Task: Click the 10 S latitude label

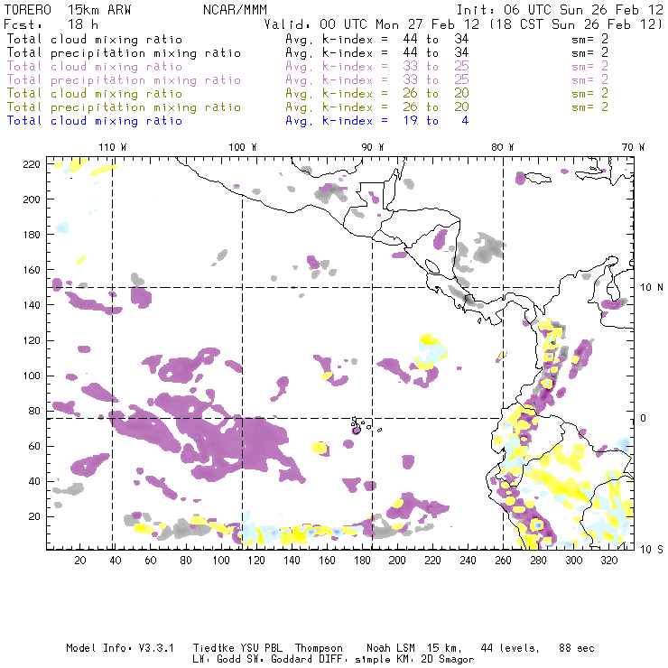Action: [652, 549]
